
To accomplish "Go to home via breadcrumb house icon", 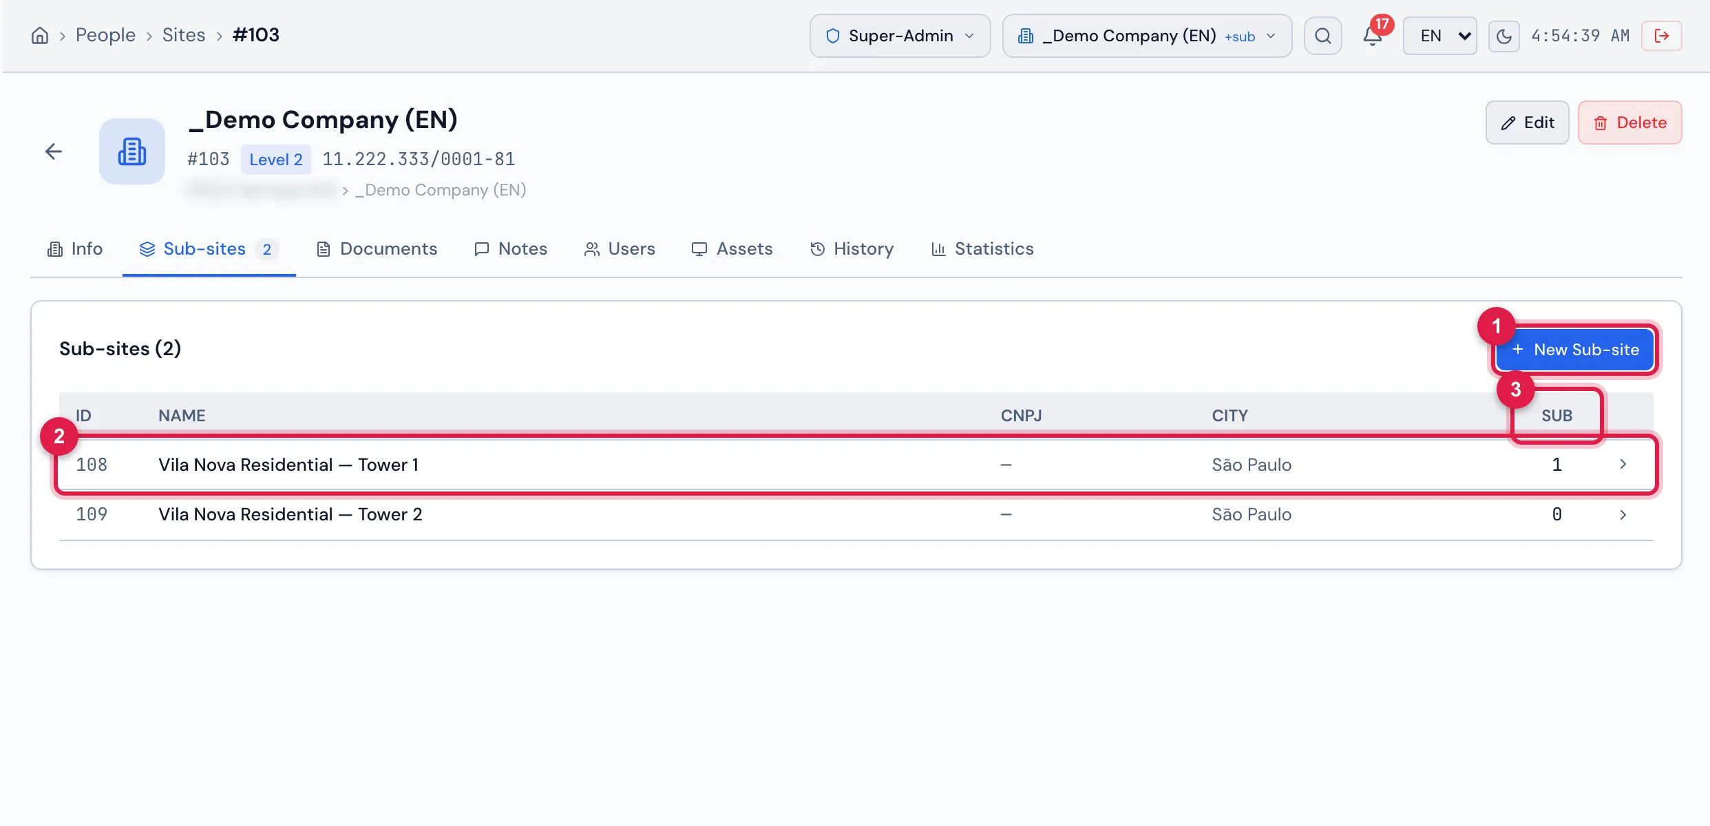I will tap(40, 36).
